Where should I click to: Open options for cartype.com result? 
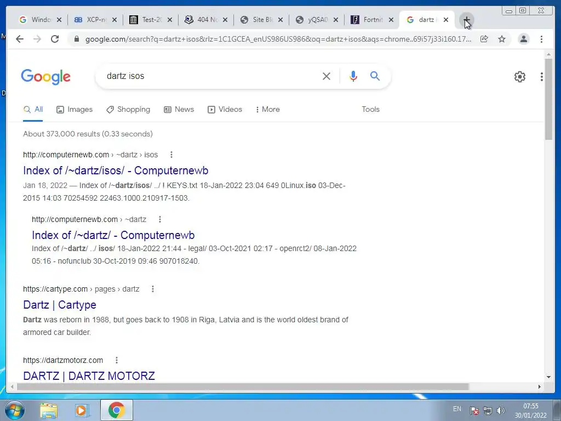[153, 289]
